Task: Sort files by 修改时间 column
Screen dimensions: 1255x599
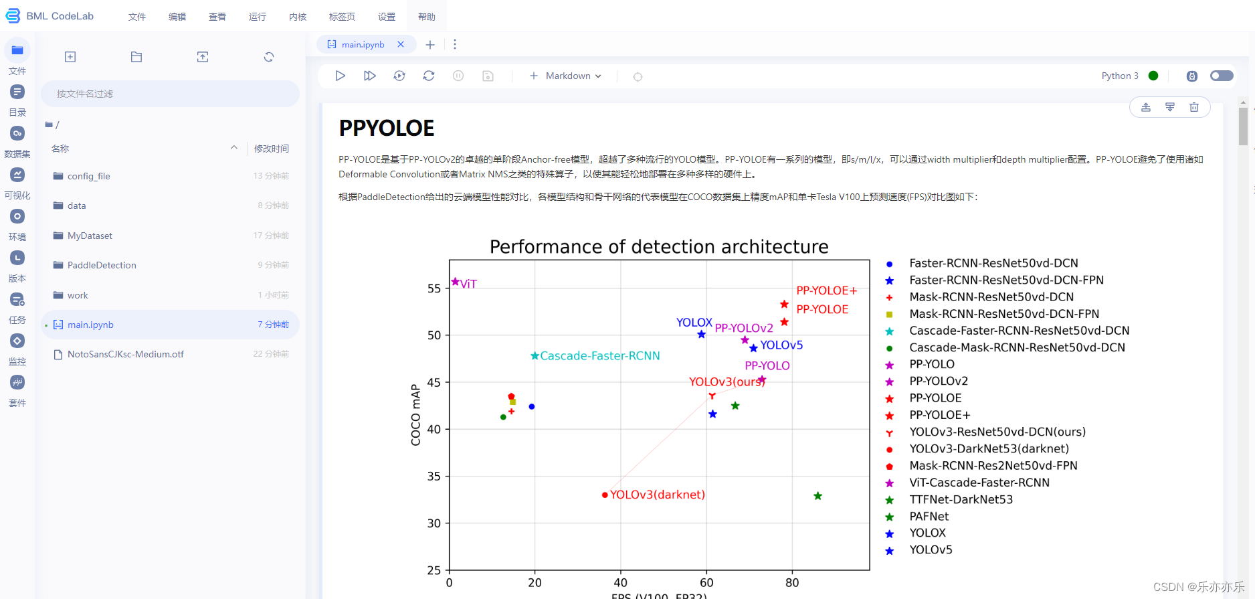Action: click(272, 149)
